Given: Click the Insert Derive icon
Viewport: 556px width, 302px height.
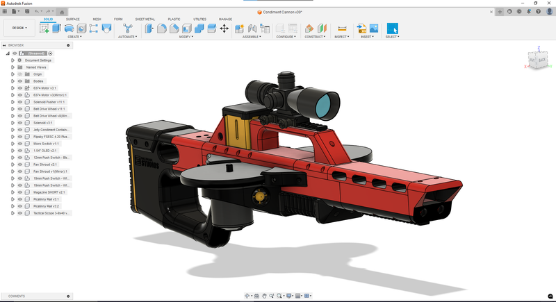Looking at the screenshot, I should point(361,28).
